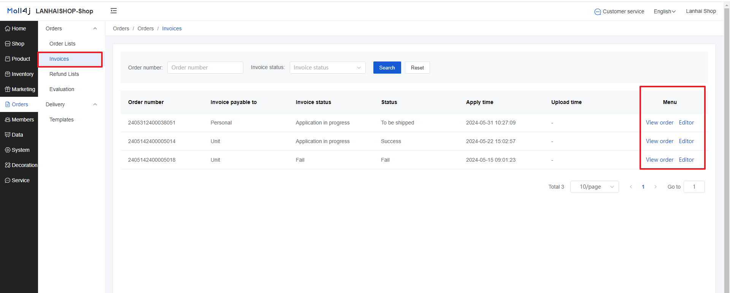Viewport: 730px width, 293px height.
Task: Click order number 2405312400038051 cell
Action: click(x=152, y=123)
